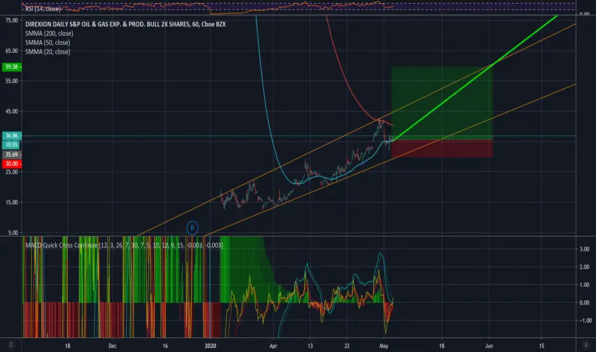Open the MACD Quick Cross Continue indicator label

pyautogui.click(x=124, y=245)
